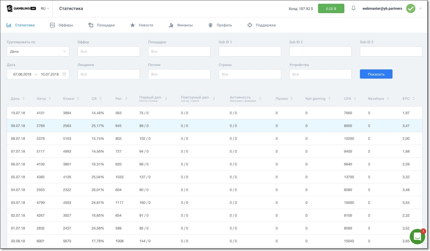This screenshot has height=251, width=430.
Task: Open Поддержка section
Action: pos(261,25)
